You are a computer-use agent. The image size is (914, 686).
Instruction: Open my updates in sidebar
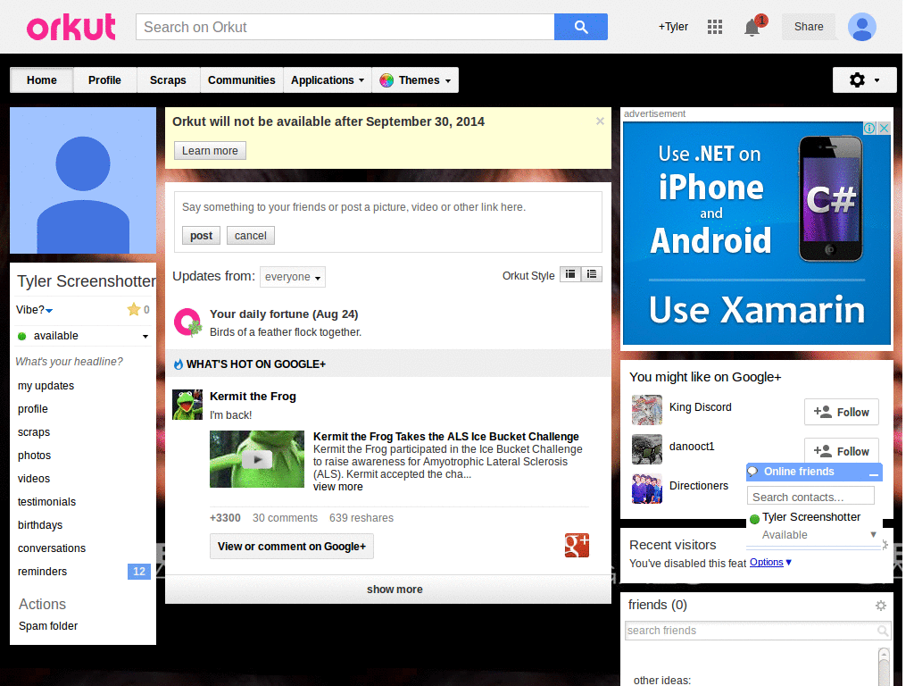coord(46,386)
